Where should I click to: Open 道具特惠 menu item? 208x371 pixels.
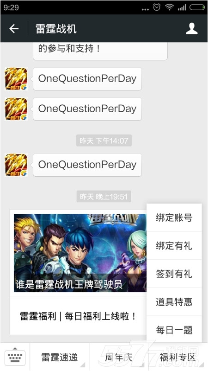click(174, 302)
